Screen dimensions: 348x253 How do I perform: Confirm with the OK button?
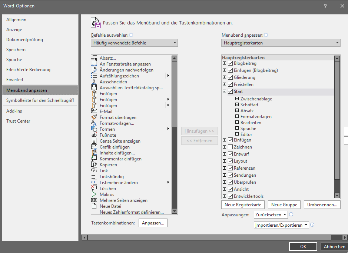(303, 247)
